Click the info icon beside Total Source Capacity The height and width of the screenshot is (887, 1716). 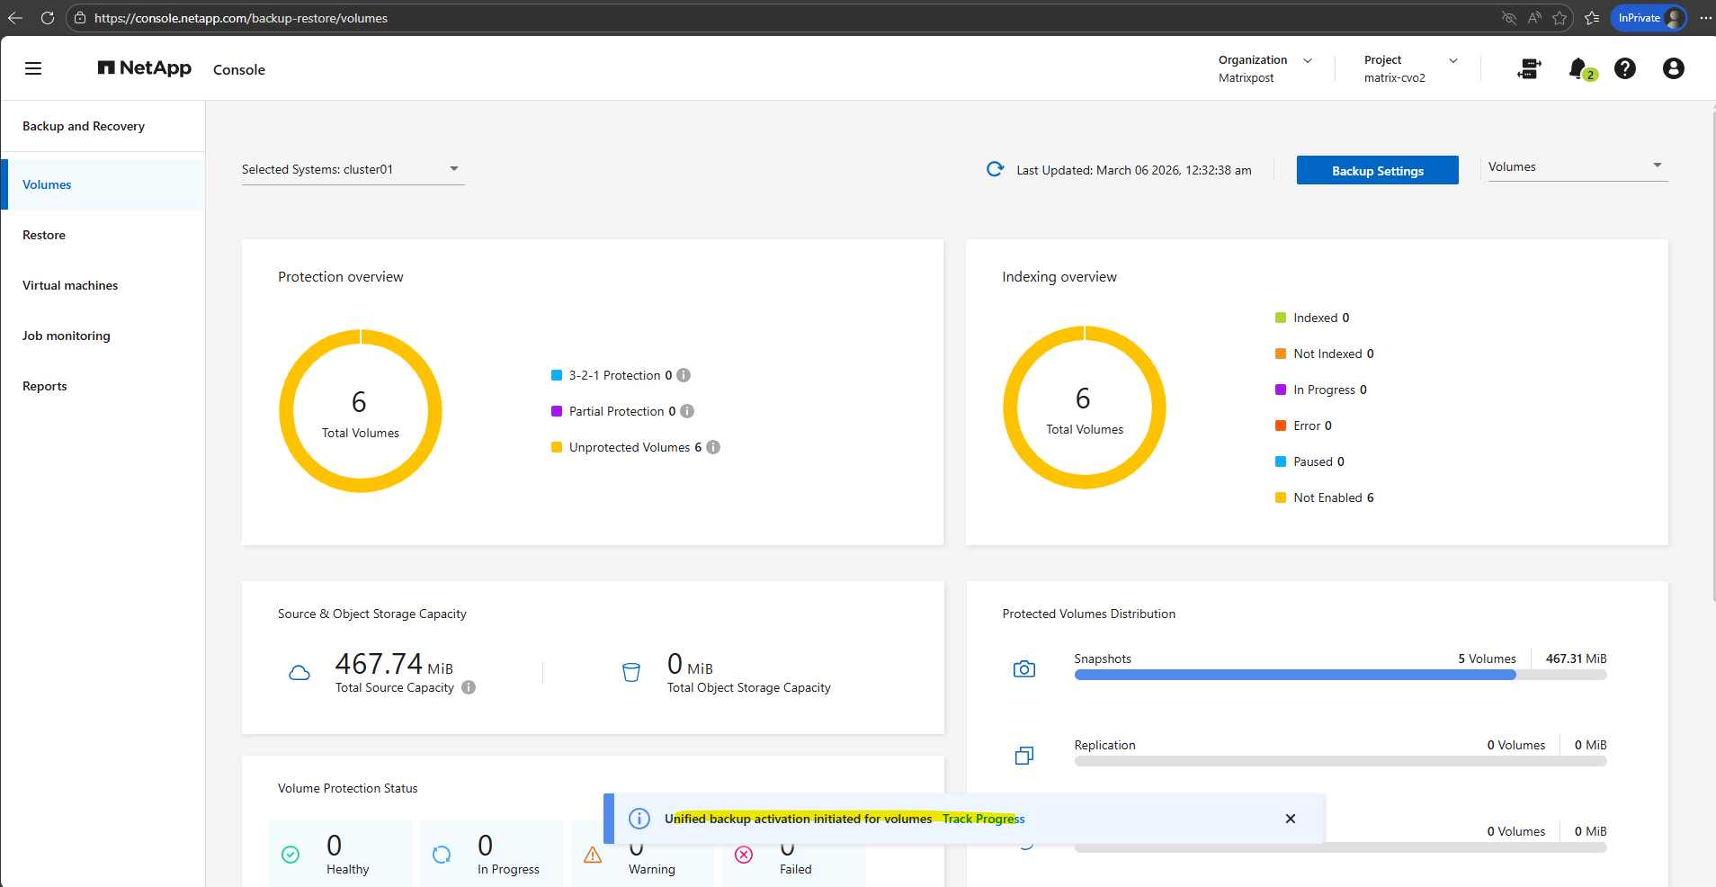point(469,687)
